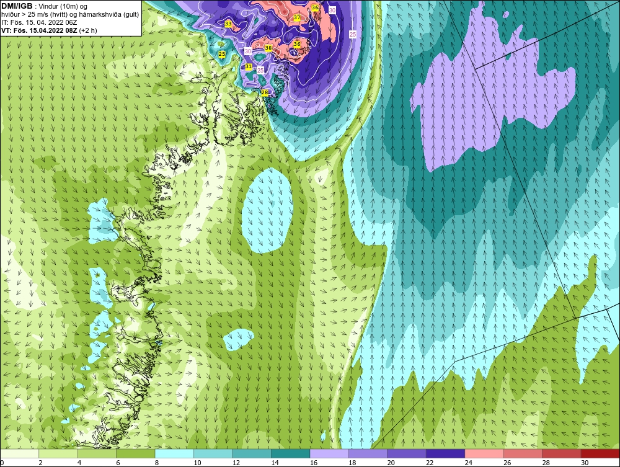This screenshot has height=467, width=620.
Task: Select the '8' tick on the legend scale
Action: [157, 463]
